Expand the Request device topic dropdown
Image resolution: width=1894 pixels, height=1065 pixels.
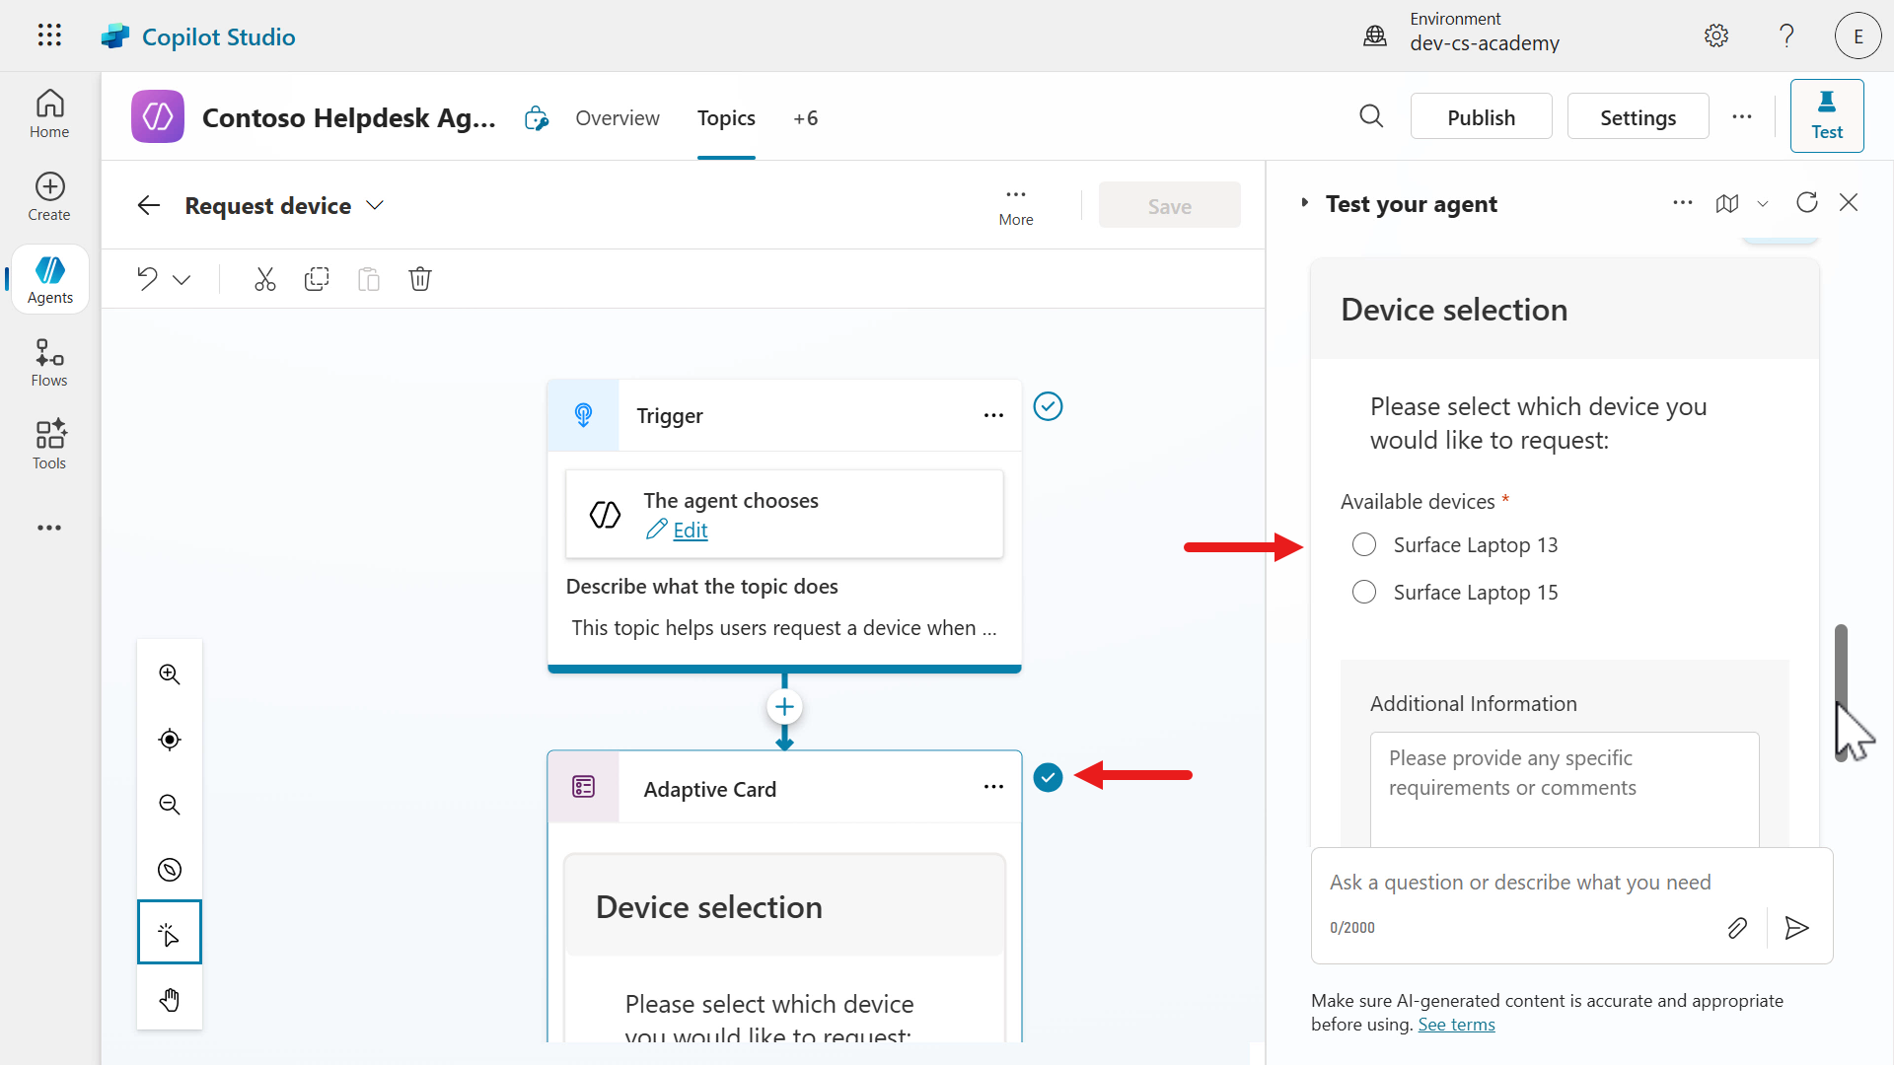(x=375, y=205)
